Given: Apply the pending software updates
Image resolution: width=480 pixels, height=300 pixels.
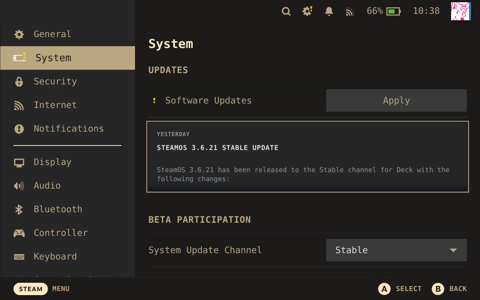Looking at the screenshot, I should pos(396,100).
